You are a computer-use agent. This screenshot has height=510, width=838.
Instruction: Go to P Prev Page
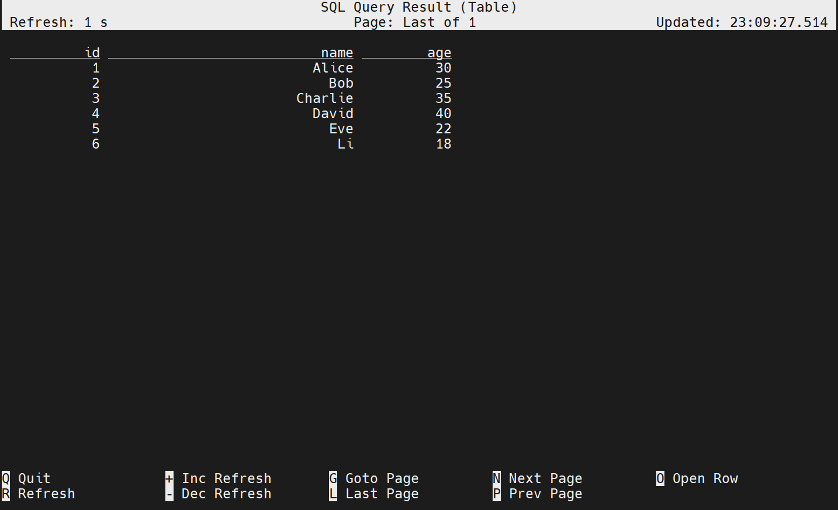[x=538, y=494]
